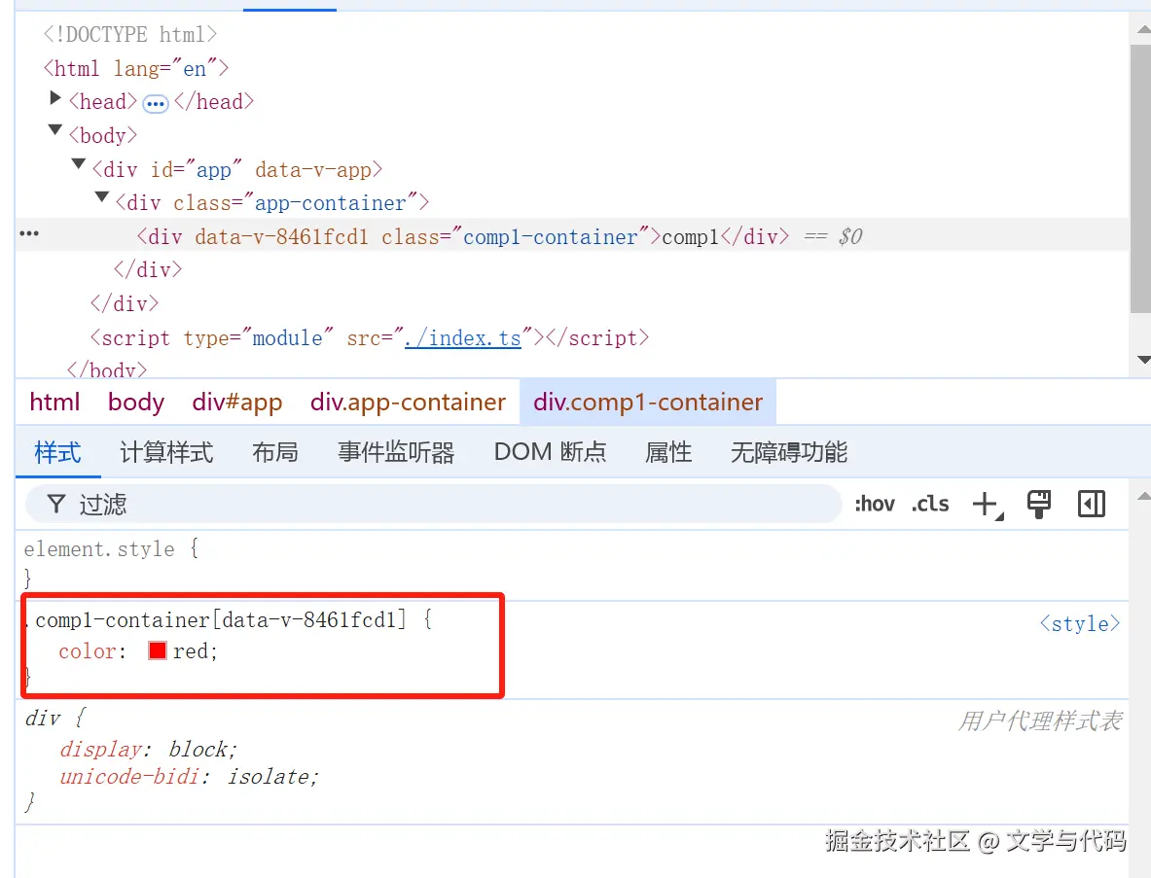
Task: Collapse the app-container div node
Action: tap(102, 197)
